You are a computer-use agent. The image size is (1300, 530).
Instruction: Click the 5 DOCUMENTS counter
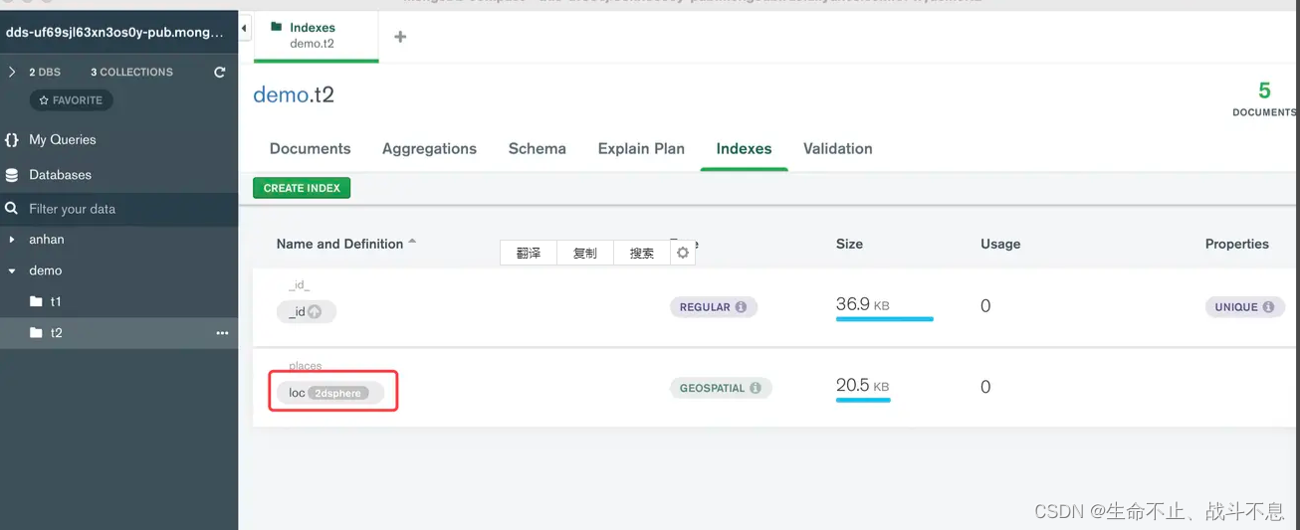(x=1264, y=98)
